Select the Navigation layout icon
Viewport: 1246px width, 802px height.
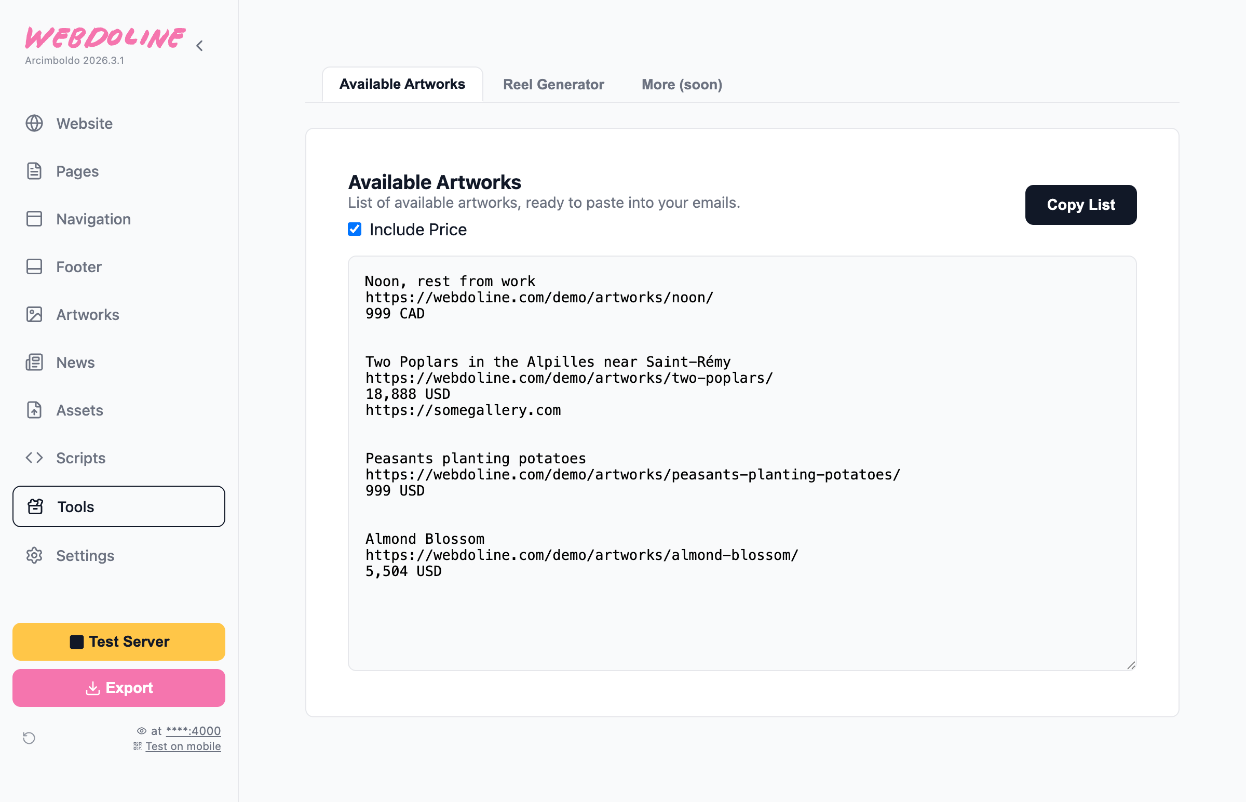[x=34, y=219]
